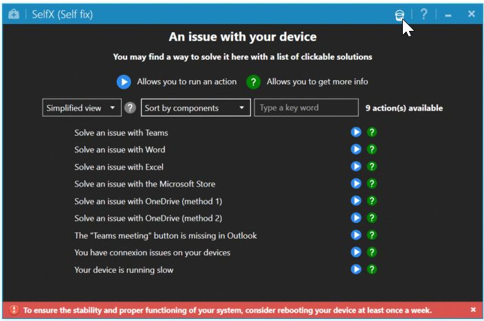
Task: Select the text Solve an issue with Excel
Action: tap(119, 167)
